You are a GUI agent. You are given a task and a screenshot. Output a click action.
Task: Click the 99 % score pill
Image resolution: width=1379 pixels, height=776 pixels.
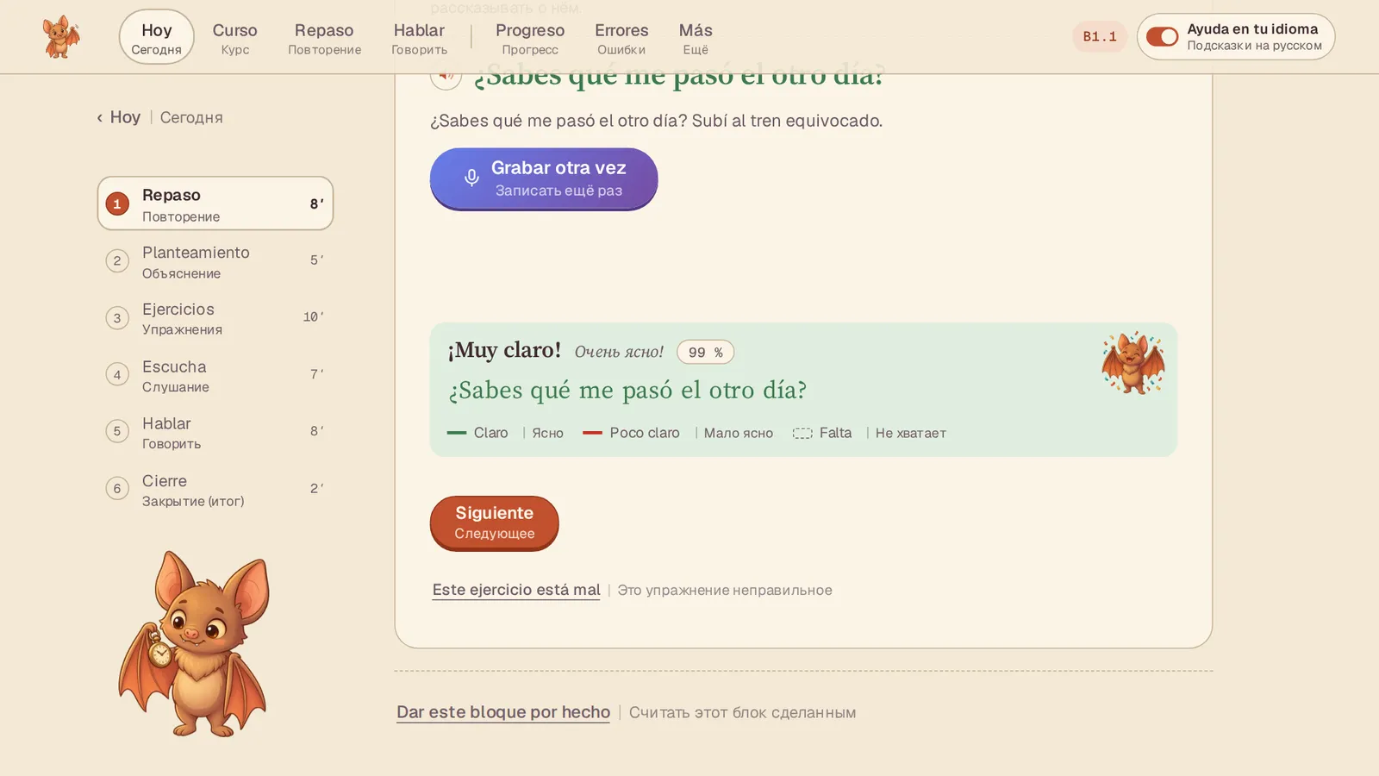click(x=705, y=352)
